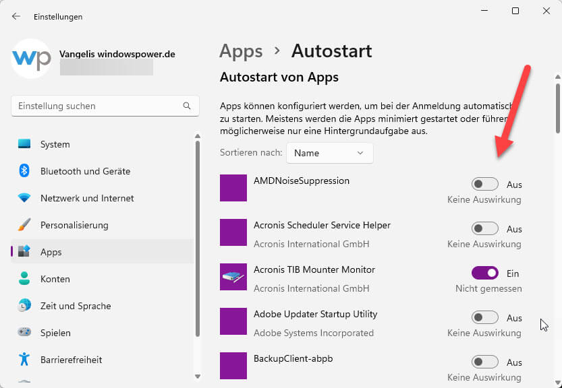Click the Bluetooth icon in sidebar

point(24,170)
